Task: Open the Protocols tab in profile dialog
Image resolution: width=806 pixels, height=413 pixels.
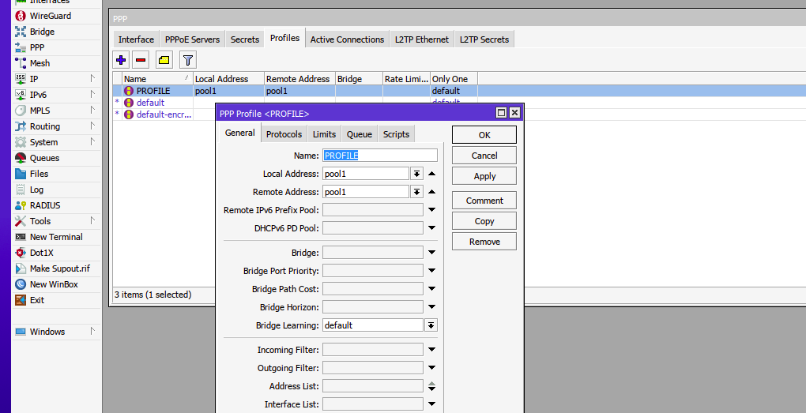Action: tap(284, 134)
